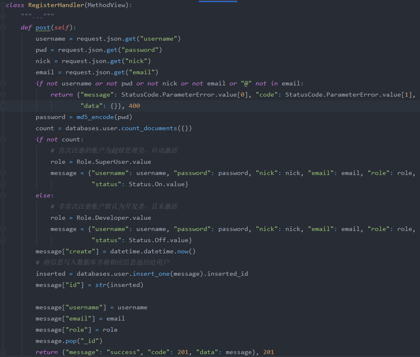Click StatusCode.ParameterError.value[1] expression
The width and height of the screenshot is (420, 357).
[348, 95]
